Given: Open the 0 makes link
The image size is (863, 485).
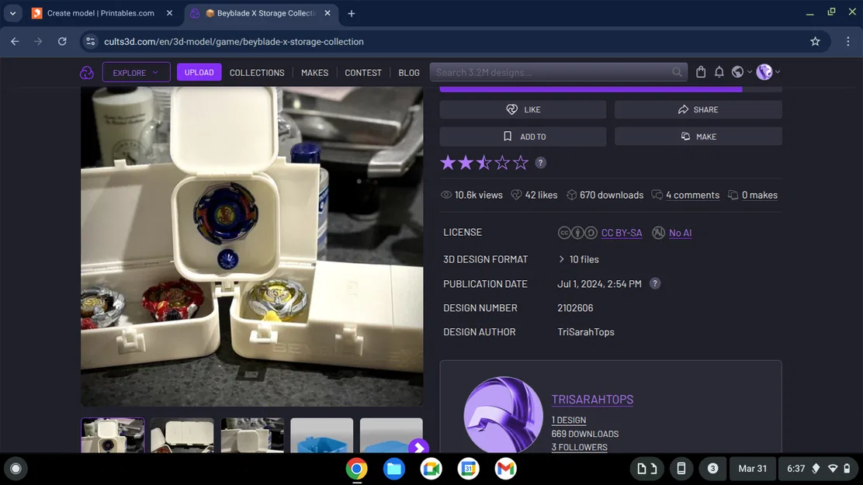Looking at the screenshot, I should 760,195.
